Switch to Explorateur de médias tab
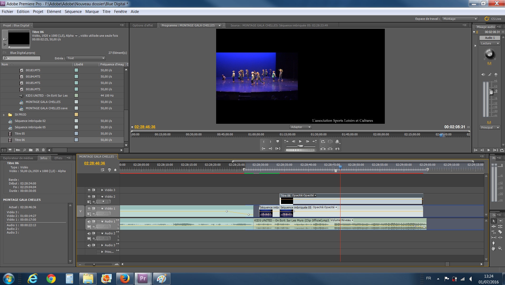505x285 pixels. (18, 158)
